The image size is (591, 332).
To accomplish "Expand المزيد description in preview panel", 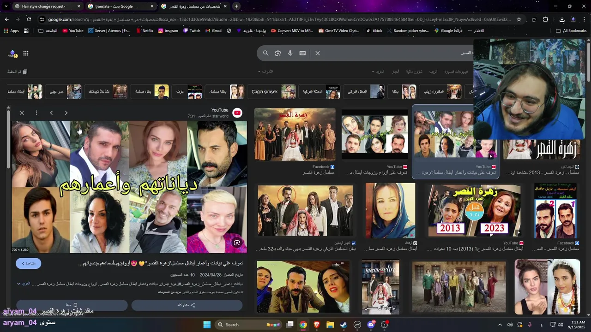I will tap(24, 284).
